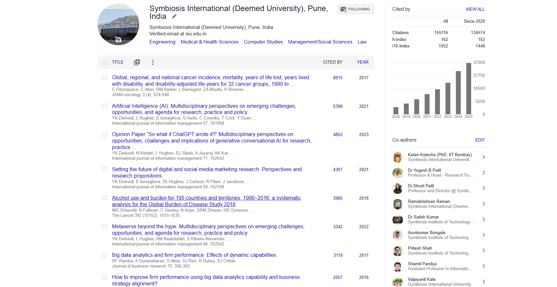The width and height of the screenshot is (557, 287).
Task: Open the three-dot more options menu
Action: (153, 62)
